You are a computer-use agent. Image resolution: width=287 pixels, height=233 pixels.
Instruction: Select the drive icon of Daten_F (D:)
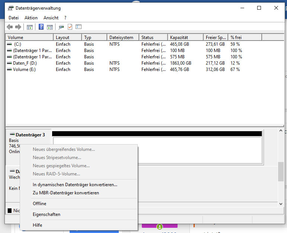(x=9, y=63)
